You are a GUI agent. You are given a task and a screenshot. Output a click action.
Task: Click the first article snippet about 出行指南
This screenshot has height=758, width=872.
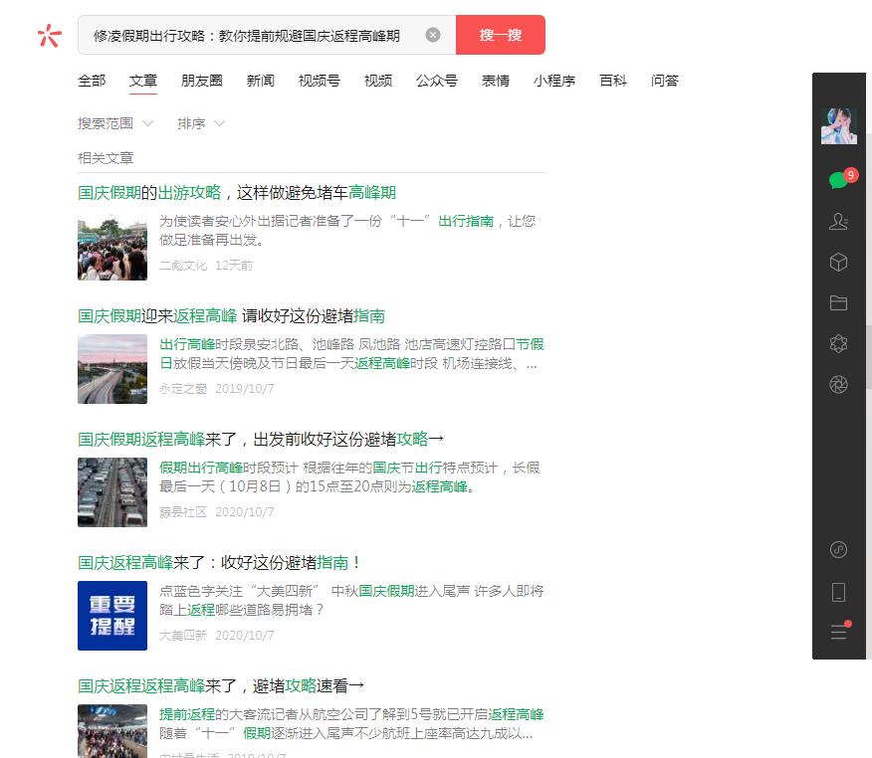coord(347,231)
